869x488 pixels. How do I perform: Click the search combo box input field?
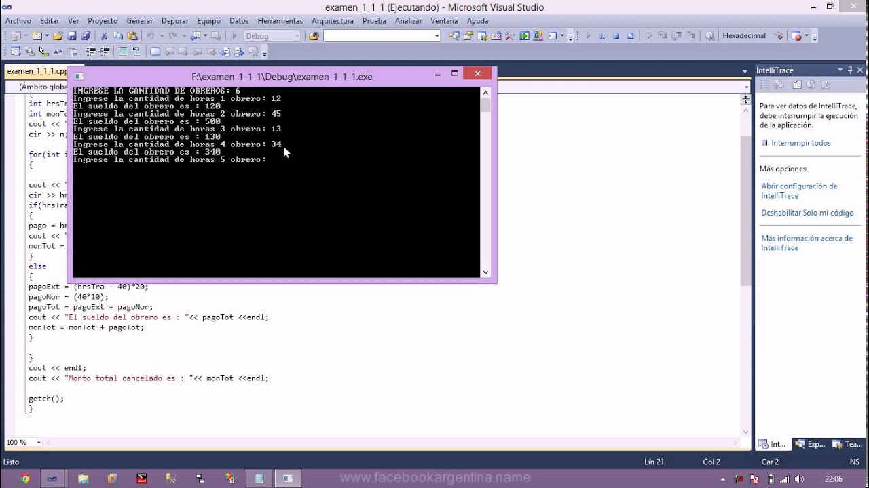[x=377, y=36]
